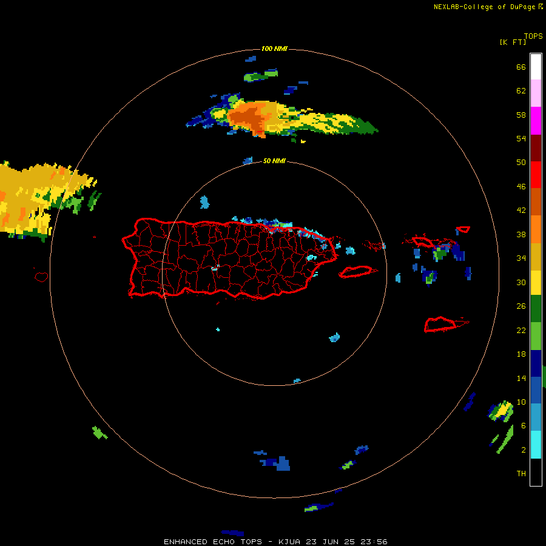Pick the magenta swatch in the legend
The image size is (546, 546).
point(536,121)
